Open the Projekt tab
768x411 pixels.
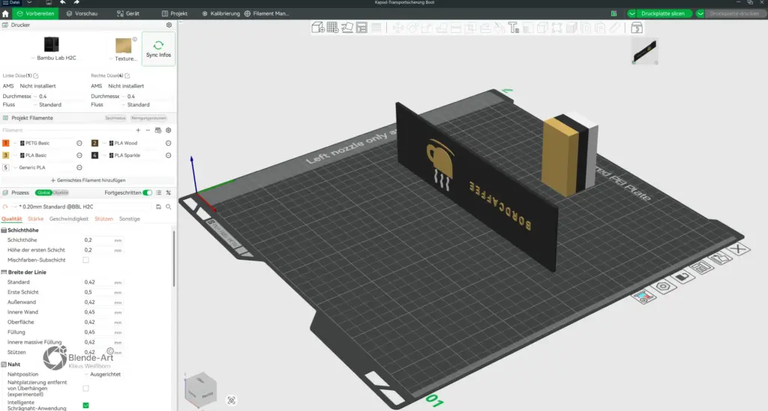coord(175,13)
